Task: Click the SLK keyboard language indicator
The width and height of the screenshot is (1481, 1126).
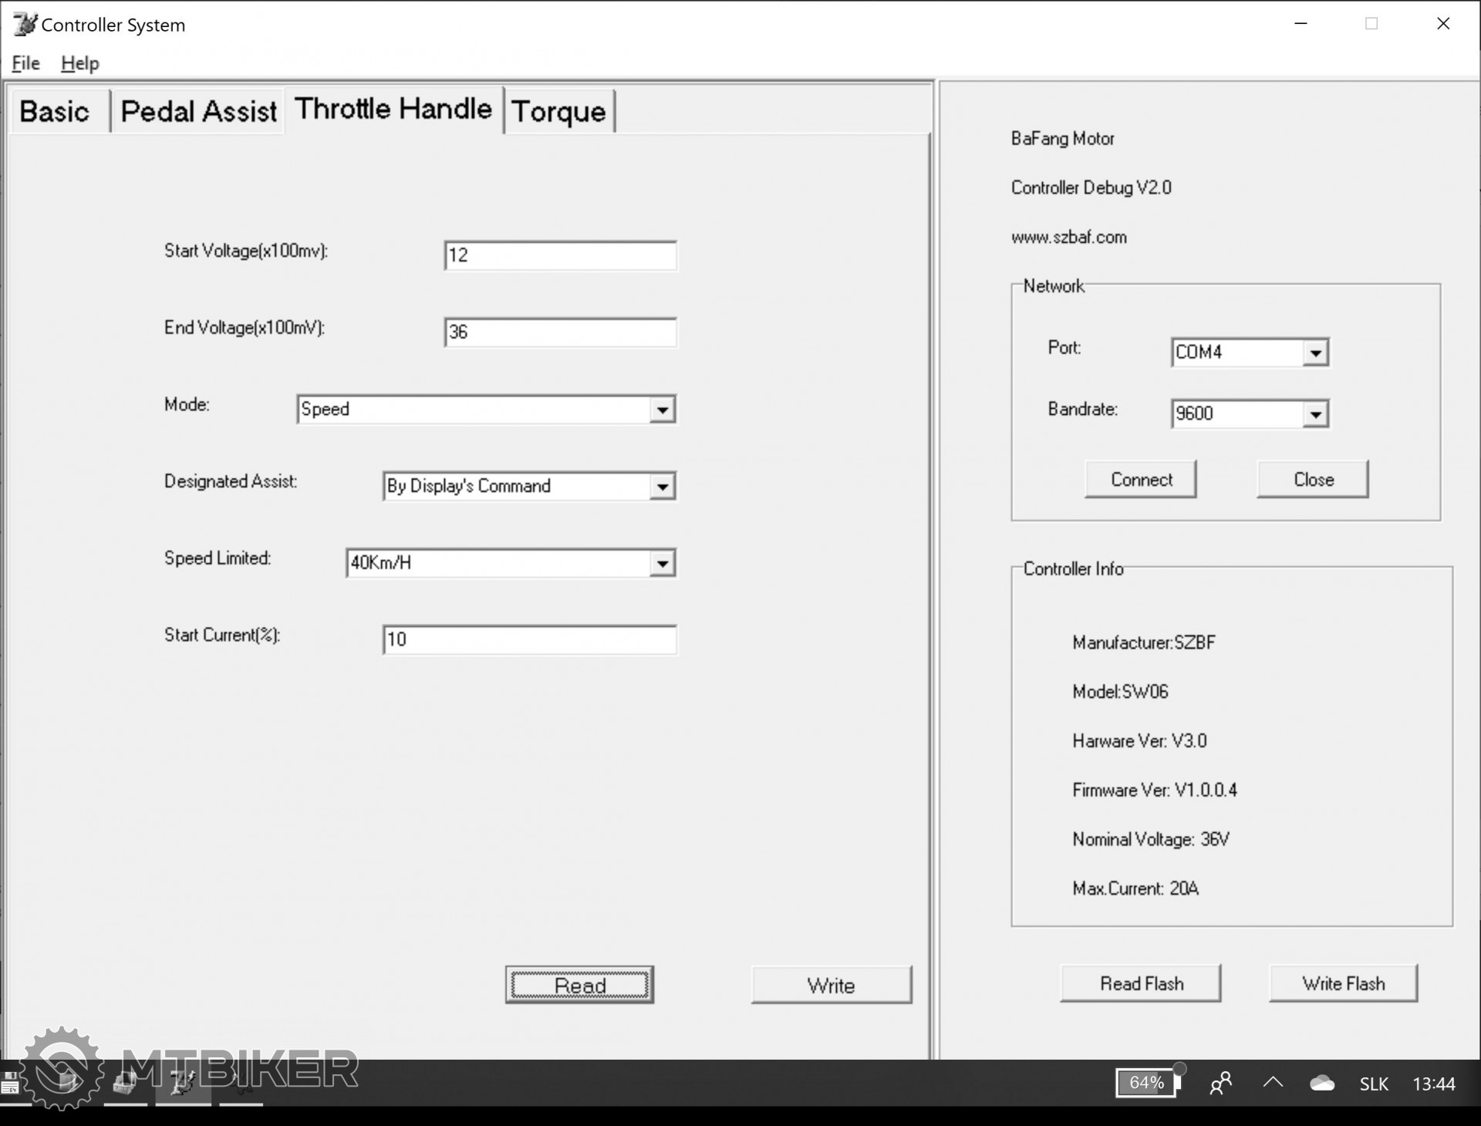Action: click(1373, 1084)
